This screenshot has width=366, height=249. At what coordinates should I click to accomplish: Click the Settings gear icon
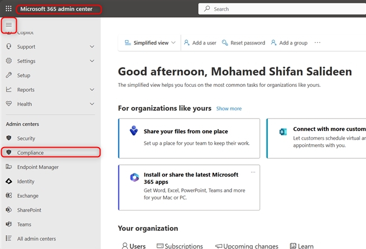8,61
